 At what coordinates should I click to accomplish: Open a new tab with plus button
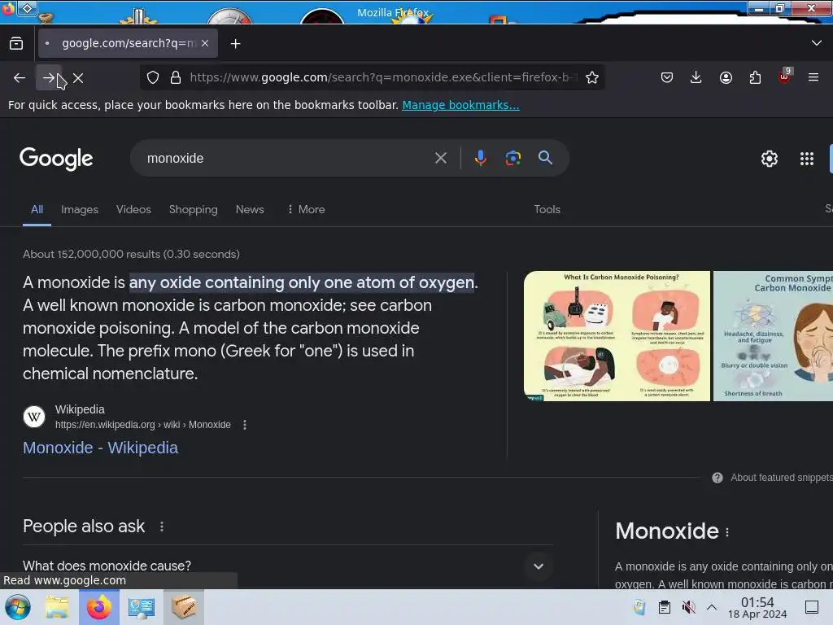pyautogui.click(x=235, y=44)
